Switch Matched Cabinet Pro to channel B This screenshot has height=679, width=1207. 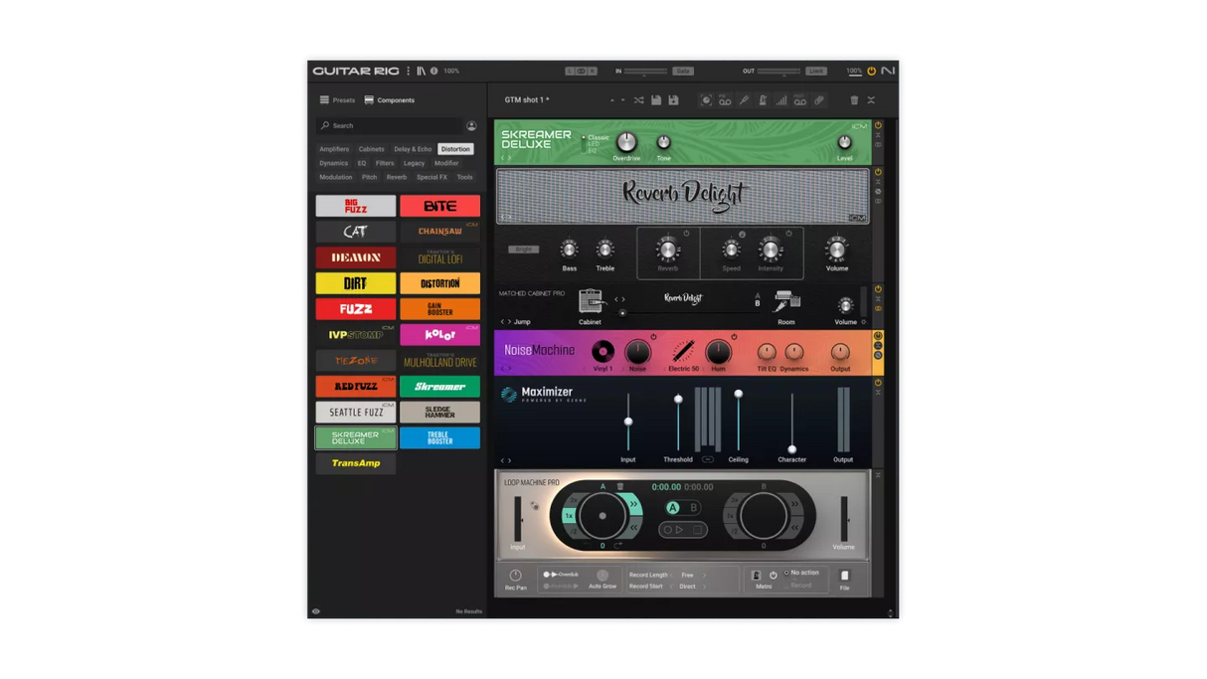759,303
